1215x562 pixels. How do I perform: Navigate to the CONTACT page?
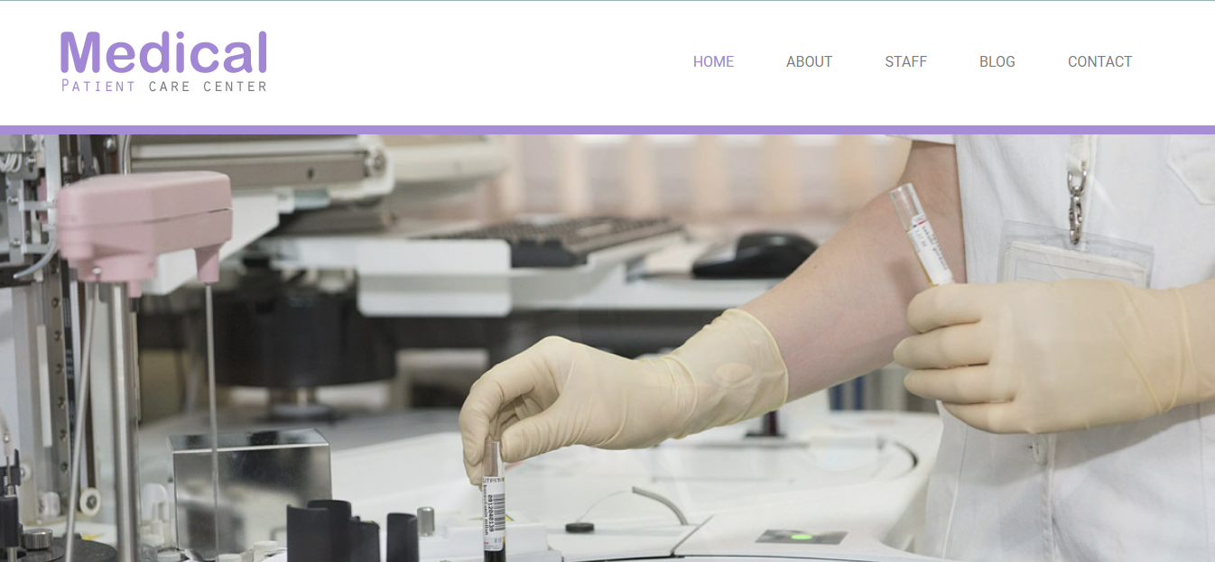[1099, 61]
